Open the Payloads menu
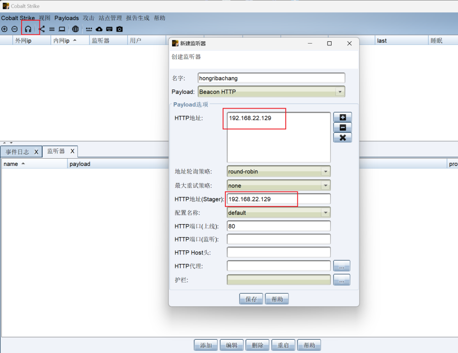This screenshot has width=458, height=353. [x=66, y=18]
